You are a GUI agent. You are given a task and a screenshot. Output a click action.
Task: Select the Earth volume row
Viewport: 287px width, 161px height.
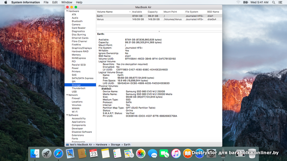tap(159, 16)
